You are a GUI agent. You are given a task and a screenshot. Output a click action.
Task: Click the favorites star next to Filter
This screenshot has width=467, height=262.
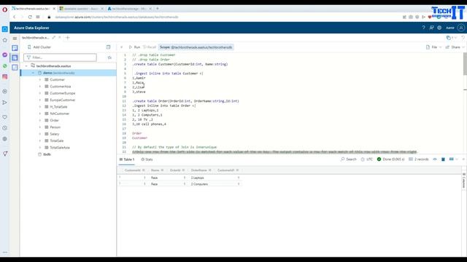click(x=109, y=57)
